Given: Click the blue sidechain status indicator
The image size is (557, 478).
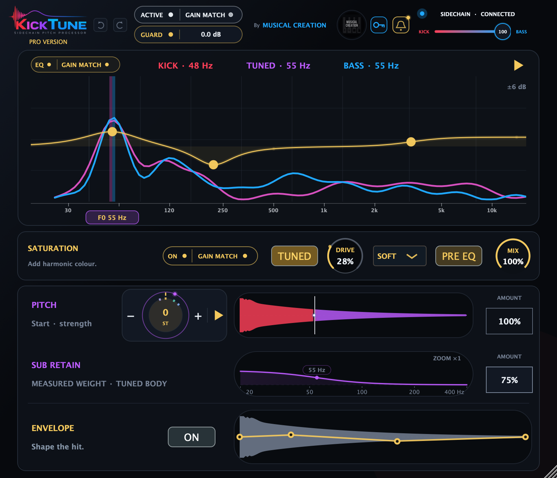Looking at the screenshot, I should click(x=422, y=14).
